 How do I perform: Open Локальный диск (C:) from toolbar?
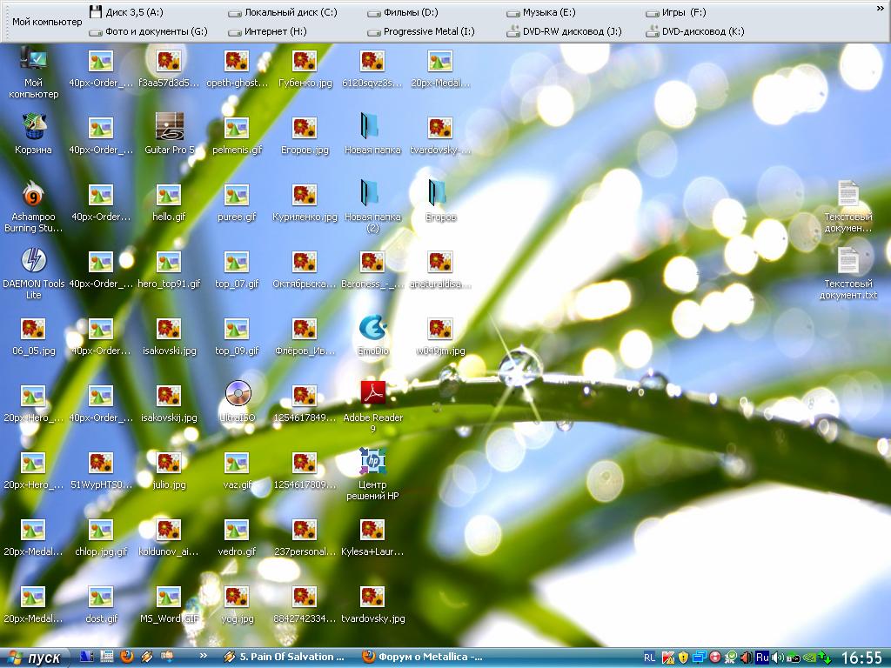pyautogui.click(x=283, y=13)
